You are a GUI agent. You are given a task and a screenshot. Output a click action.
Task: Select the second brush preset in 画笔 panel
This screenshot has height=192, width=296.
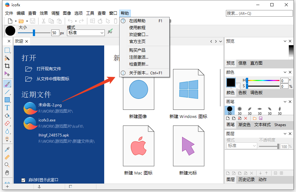[x=240, y=109]
